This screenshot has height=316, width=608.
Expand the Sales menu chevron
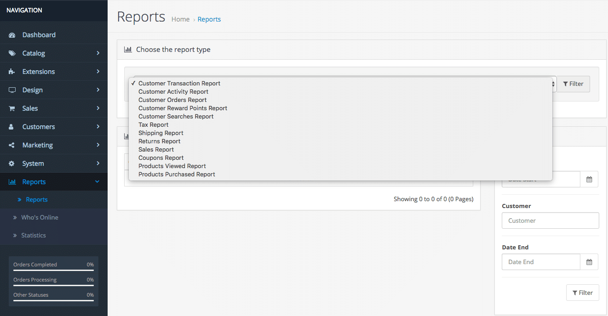coord(98,108)
